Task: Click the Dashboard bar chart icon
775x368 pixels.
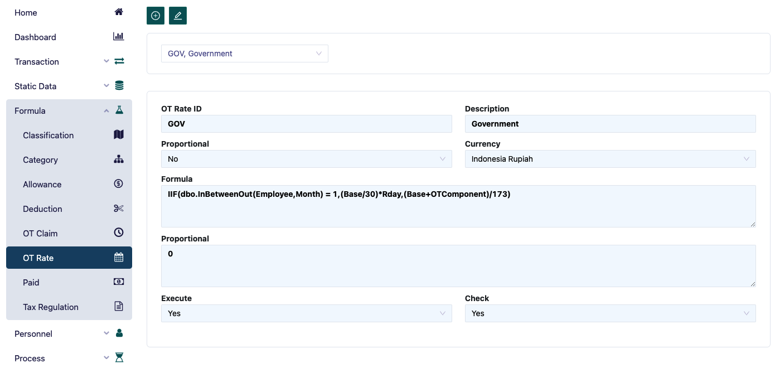Action: click(118, 37)
